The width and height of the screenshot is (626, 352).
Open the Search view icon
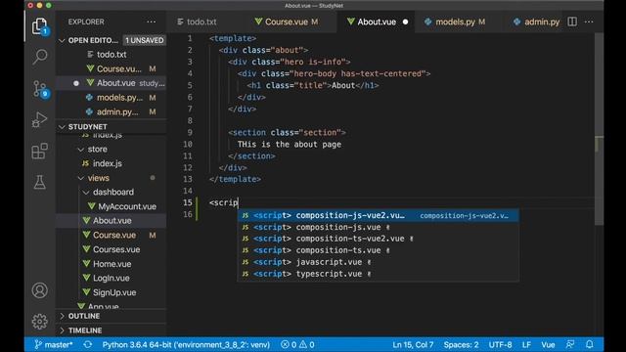(39, 57)
